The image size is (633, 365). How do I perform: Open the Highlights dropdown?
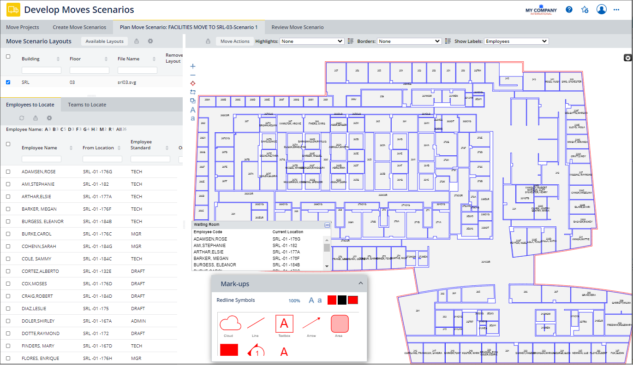coord(312,41)
